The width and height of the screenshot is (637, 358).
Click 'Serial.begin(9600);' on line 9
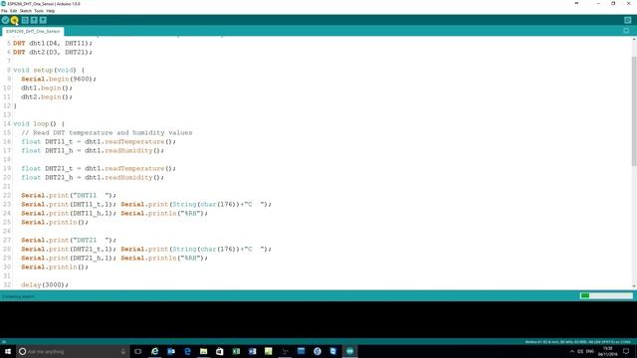pos(59,79)
